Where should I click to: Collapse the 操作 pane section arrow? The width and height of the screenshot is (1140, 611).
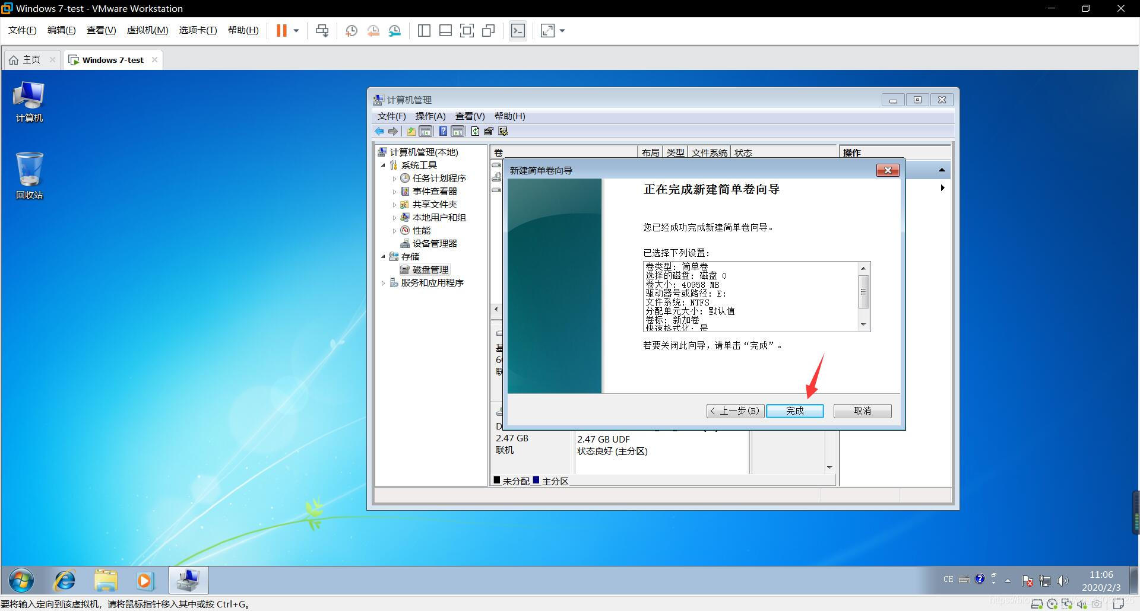(942, 170)
